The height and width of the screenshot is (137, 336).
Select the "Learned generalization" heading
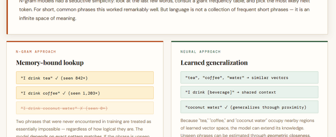coord(214,63)
